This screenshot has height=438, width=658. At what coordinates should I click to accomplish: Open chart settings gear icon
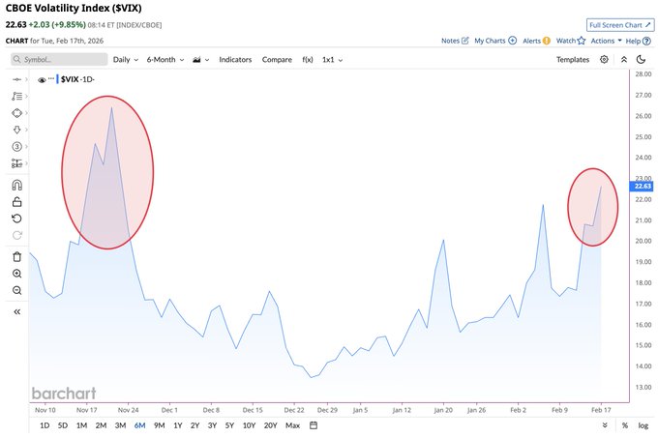(x=604, y=60)
